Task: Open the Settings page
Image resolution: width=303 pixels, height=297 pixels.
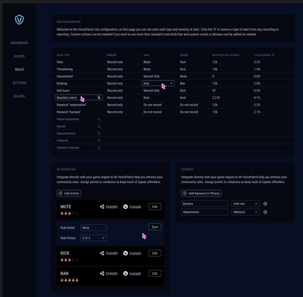Action: coord(19,83)
